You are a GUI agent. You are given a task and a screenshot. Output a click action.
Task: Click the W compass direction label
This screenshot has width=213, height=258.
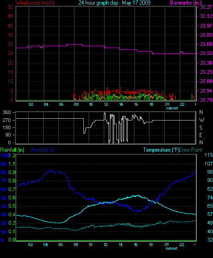coord(202,120)
